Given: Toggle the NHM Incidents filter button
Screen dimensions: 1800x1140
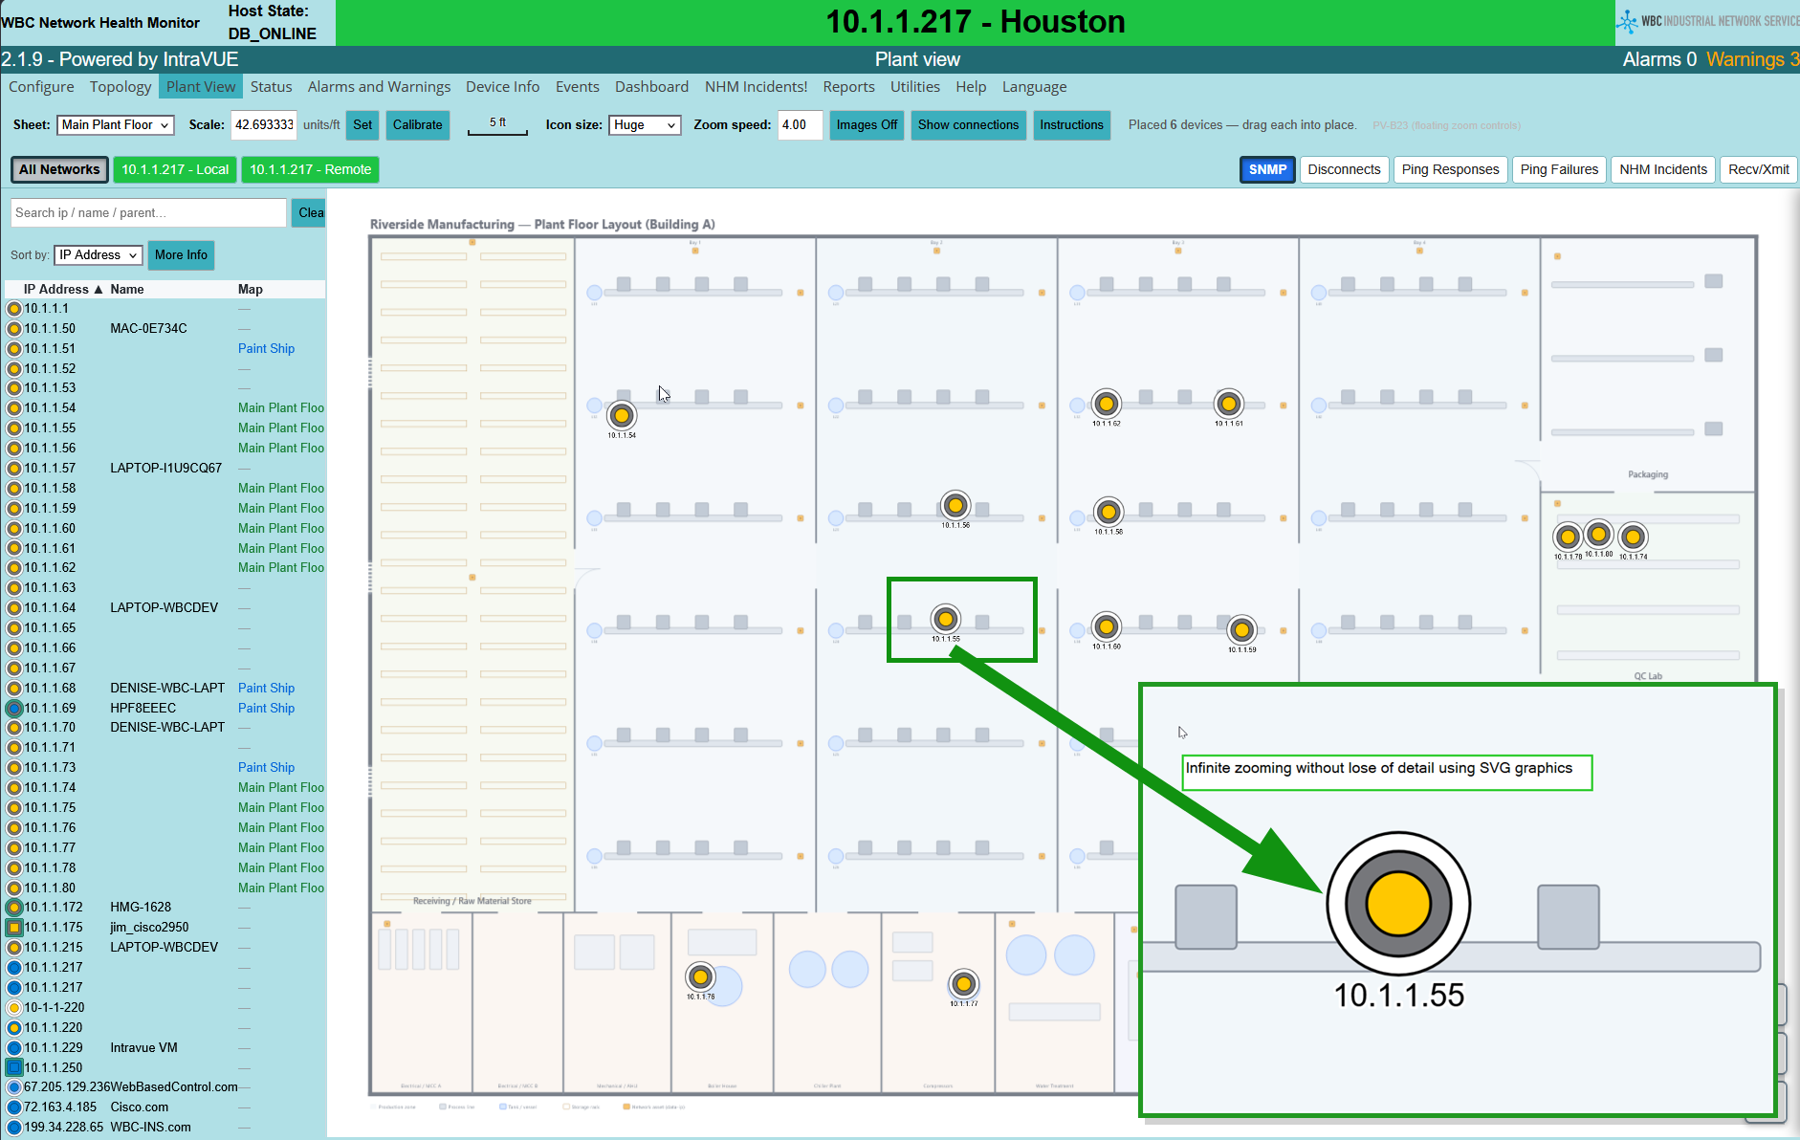Looking at the screenshot, I should point(1663,170).
